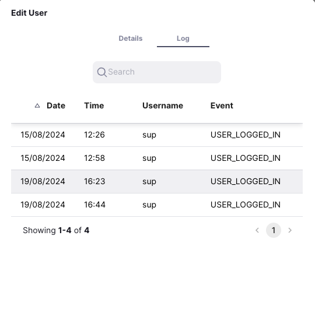Click username sup in 12:58 row
Screen dimensions: 315x313
click(149, 159)
